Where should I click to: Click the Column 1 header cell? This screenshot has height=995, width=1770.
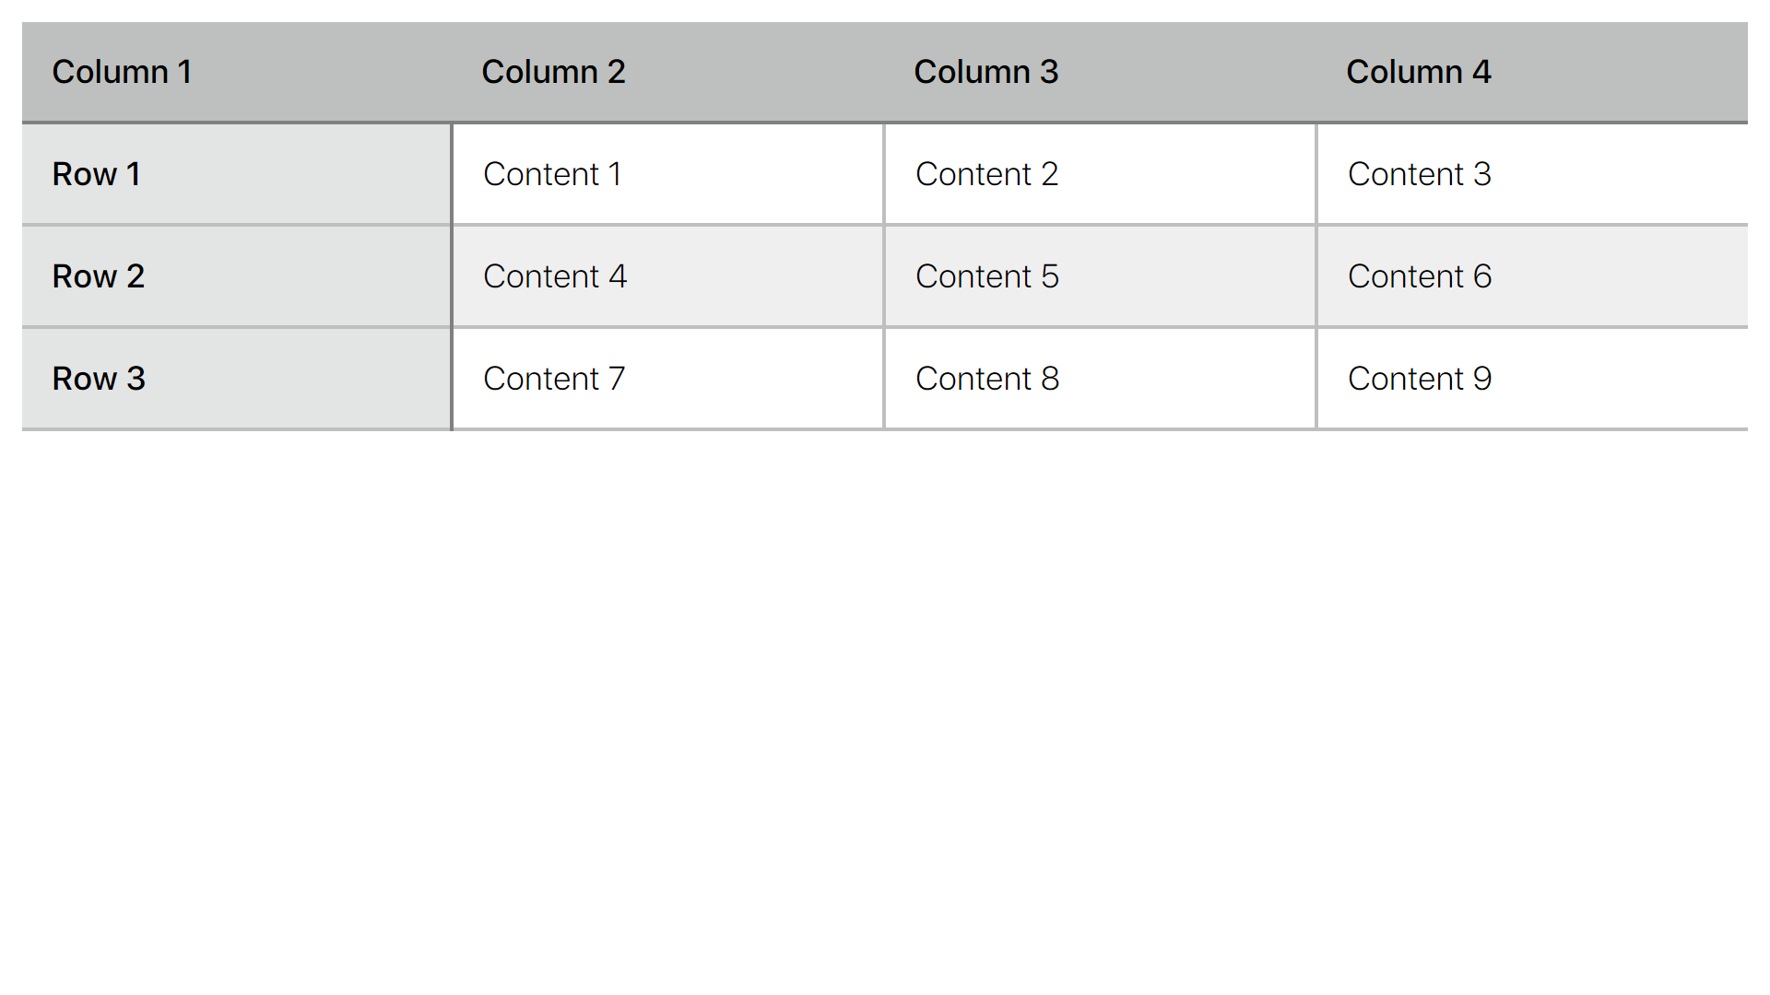click(237, 72)
